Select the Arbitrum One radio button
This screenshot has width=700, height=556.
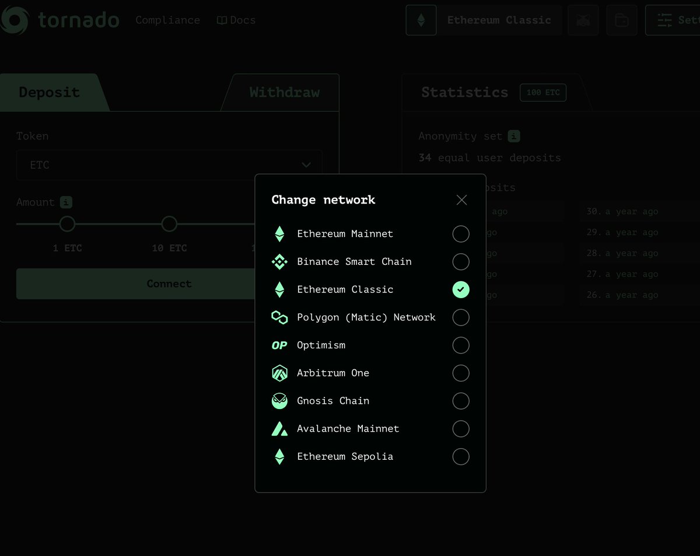point(461,373)
